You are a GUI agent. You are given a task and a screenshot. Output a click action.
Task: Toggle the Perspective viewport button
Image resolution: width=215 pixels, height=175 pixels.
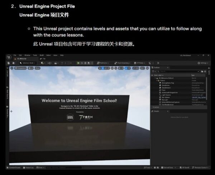[x=21, y=68]
